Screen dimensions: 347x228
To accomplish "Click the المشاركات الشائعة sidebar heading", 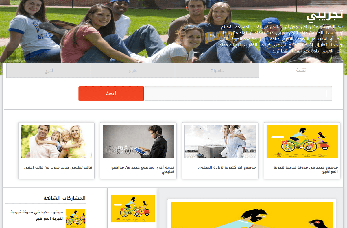I will 64,198.
